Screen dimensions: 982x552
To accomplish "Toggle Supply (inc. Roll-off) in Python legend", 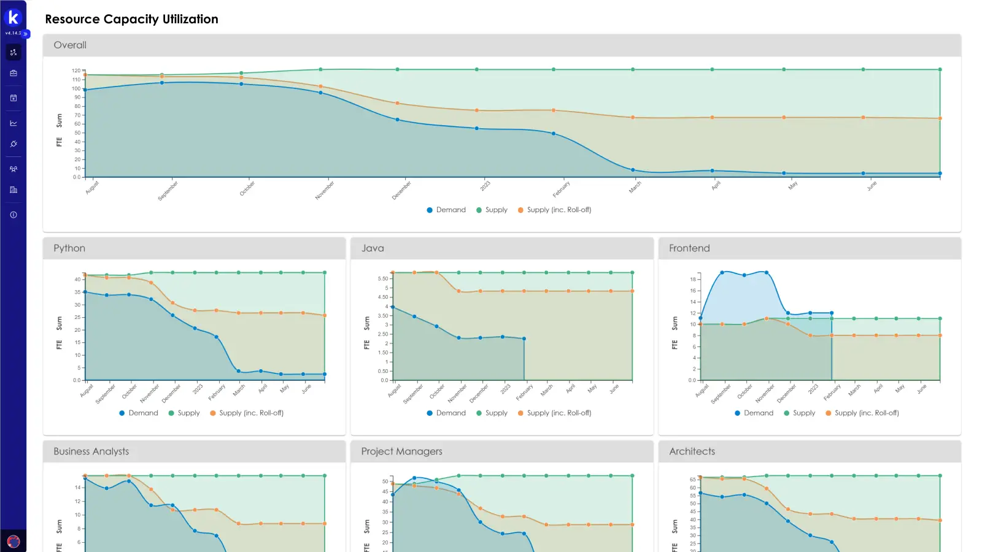I will [247, 413].
